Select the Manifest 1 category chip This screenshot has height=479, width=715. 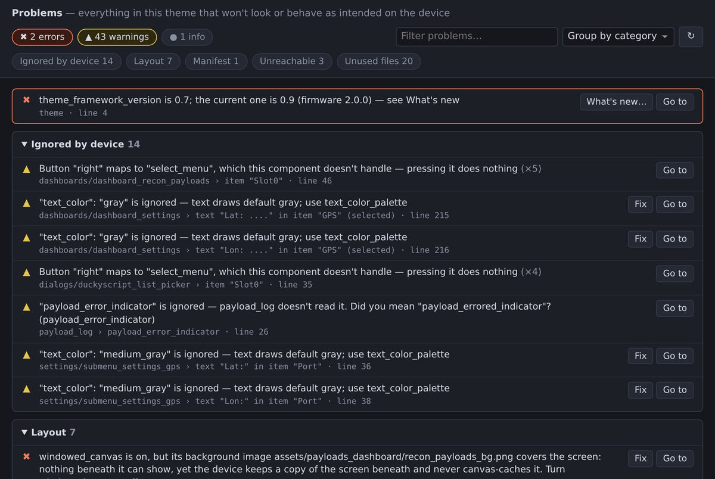coord(216,61)
